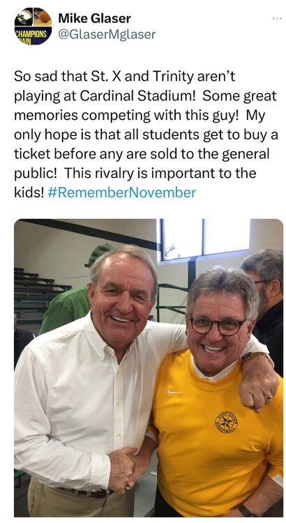Screen dimensions: 286x523
Task: Click the gold ring on the hand
Action: tap(269, 397)
